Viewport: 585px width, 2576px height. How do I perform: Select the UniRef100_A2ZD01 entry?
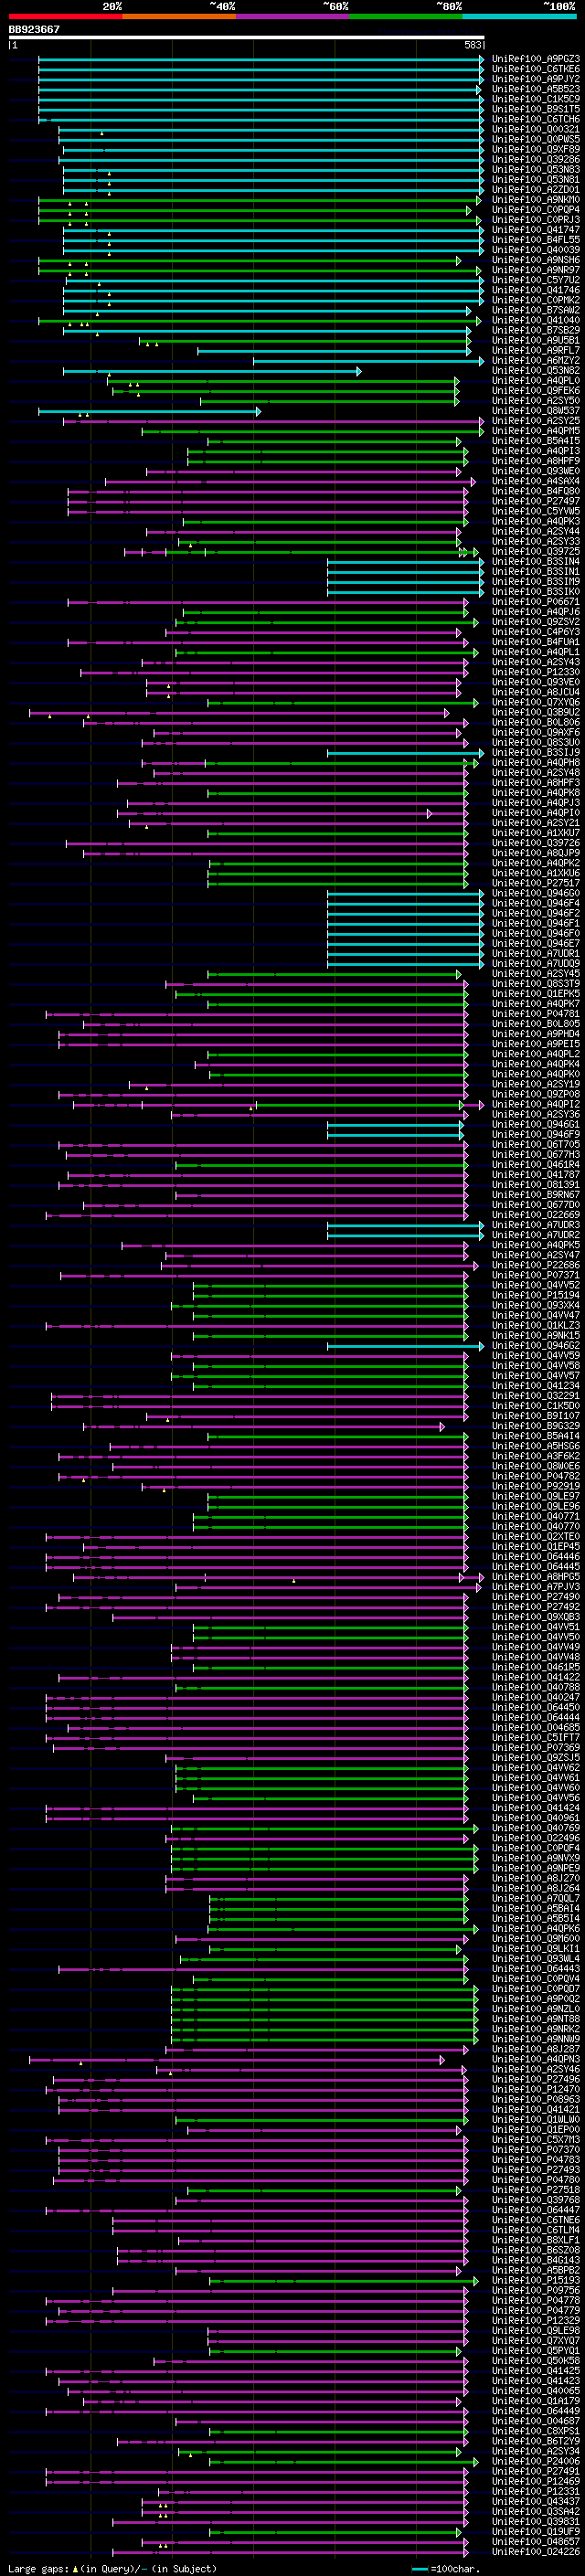(x=536, y=190)
